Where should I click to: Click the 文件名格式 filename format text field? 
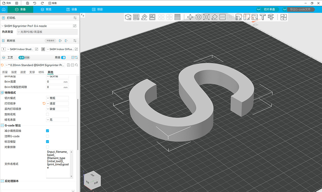click(x=58, y=164)
